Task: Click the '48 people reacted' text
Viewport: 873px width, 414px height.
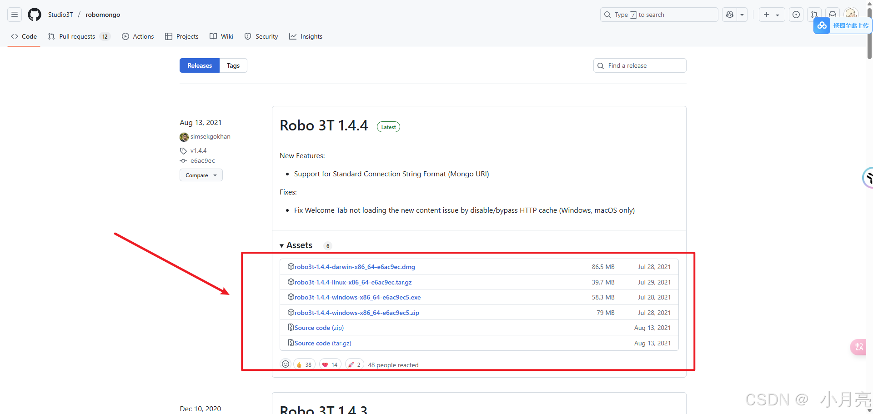Action: tap(393, 365)
